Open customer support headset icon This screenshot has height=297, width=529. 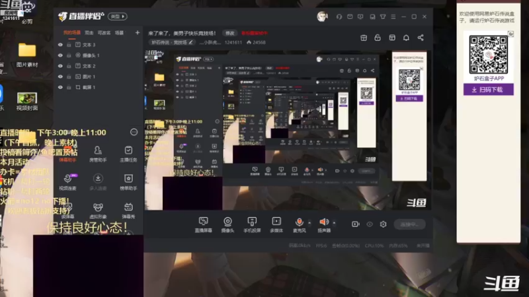point(339,16)
